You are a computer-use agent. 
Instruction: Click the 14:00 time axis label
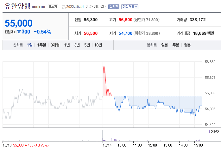183,145
